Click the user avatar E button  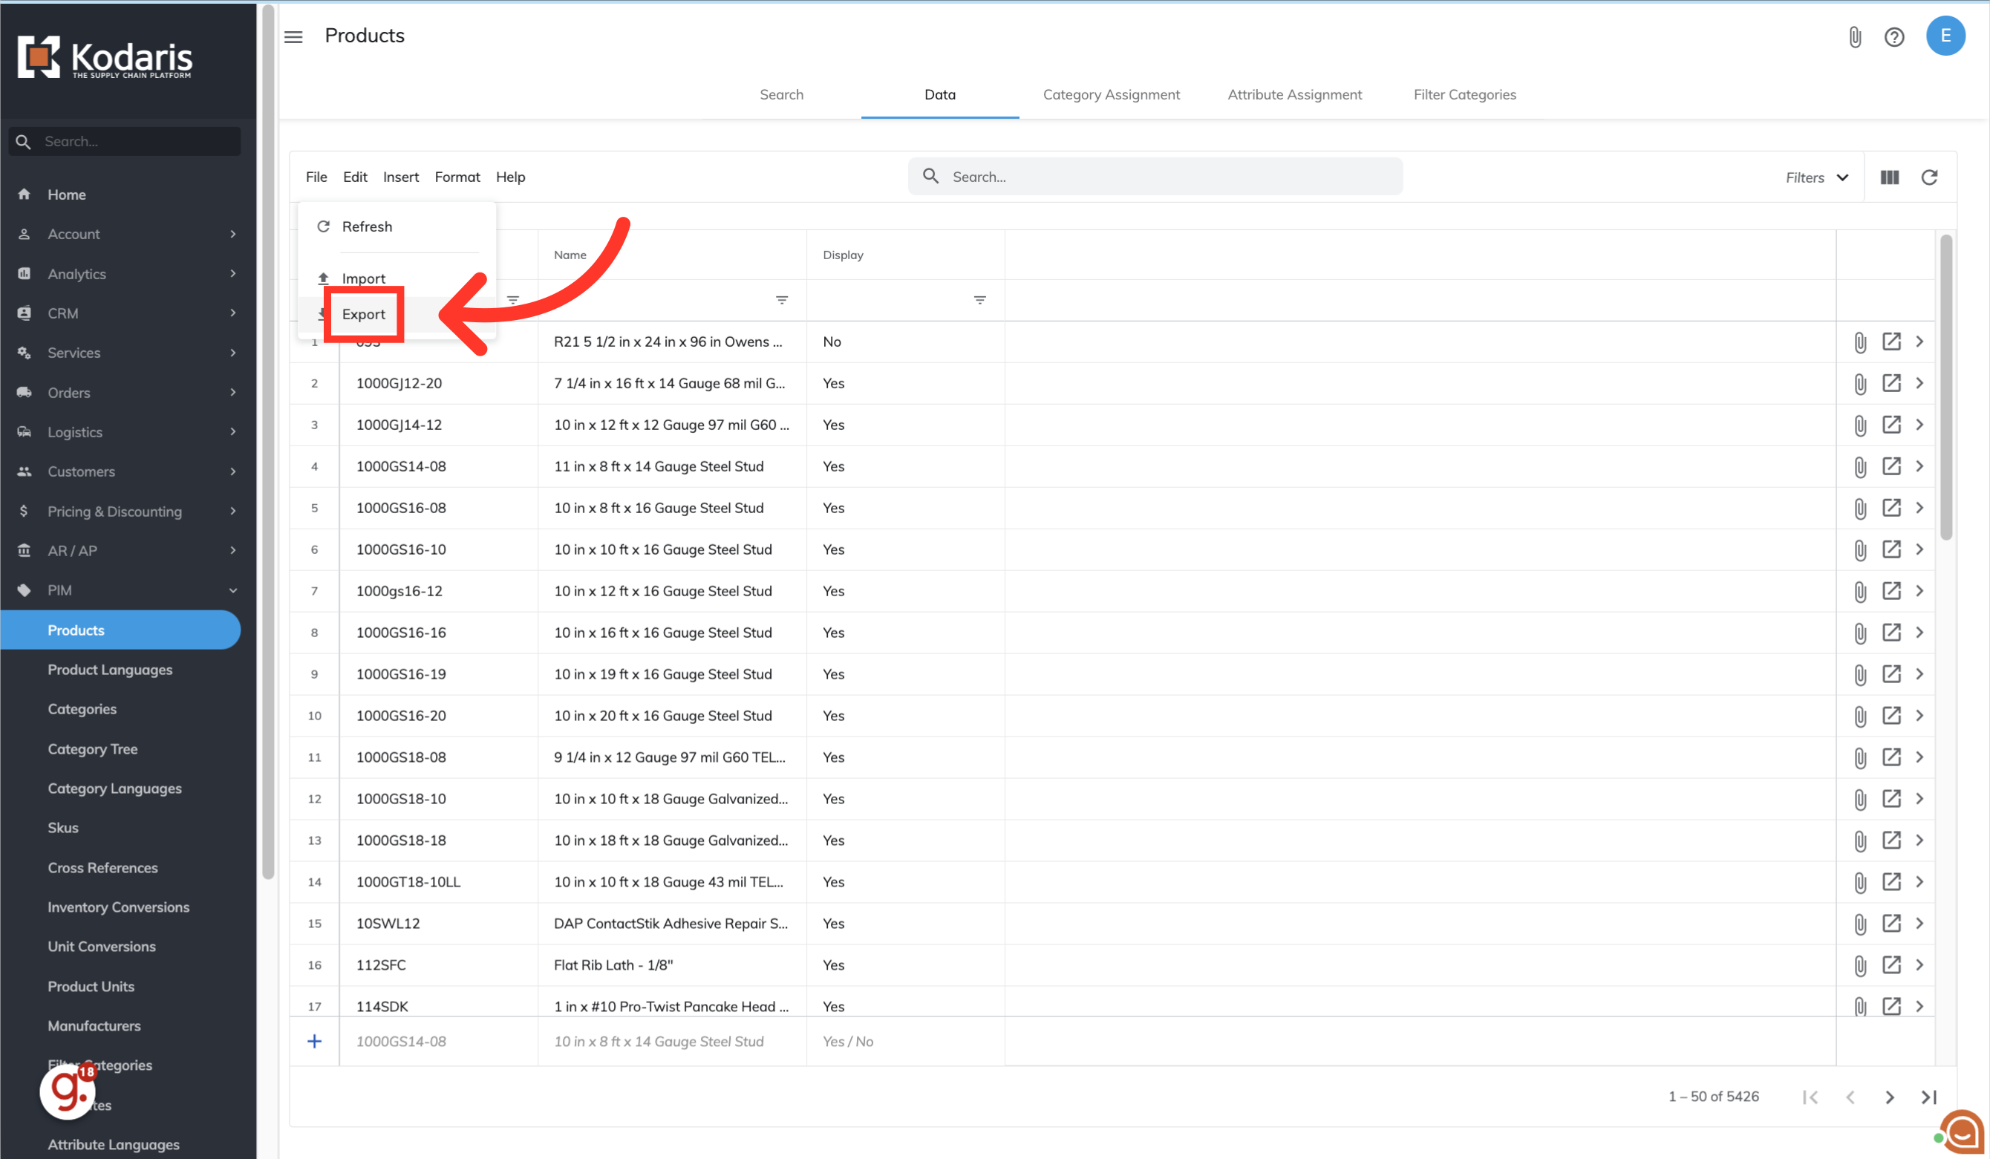1945,36
